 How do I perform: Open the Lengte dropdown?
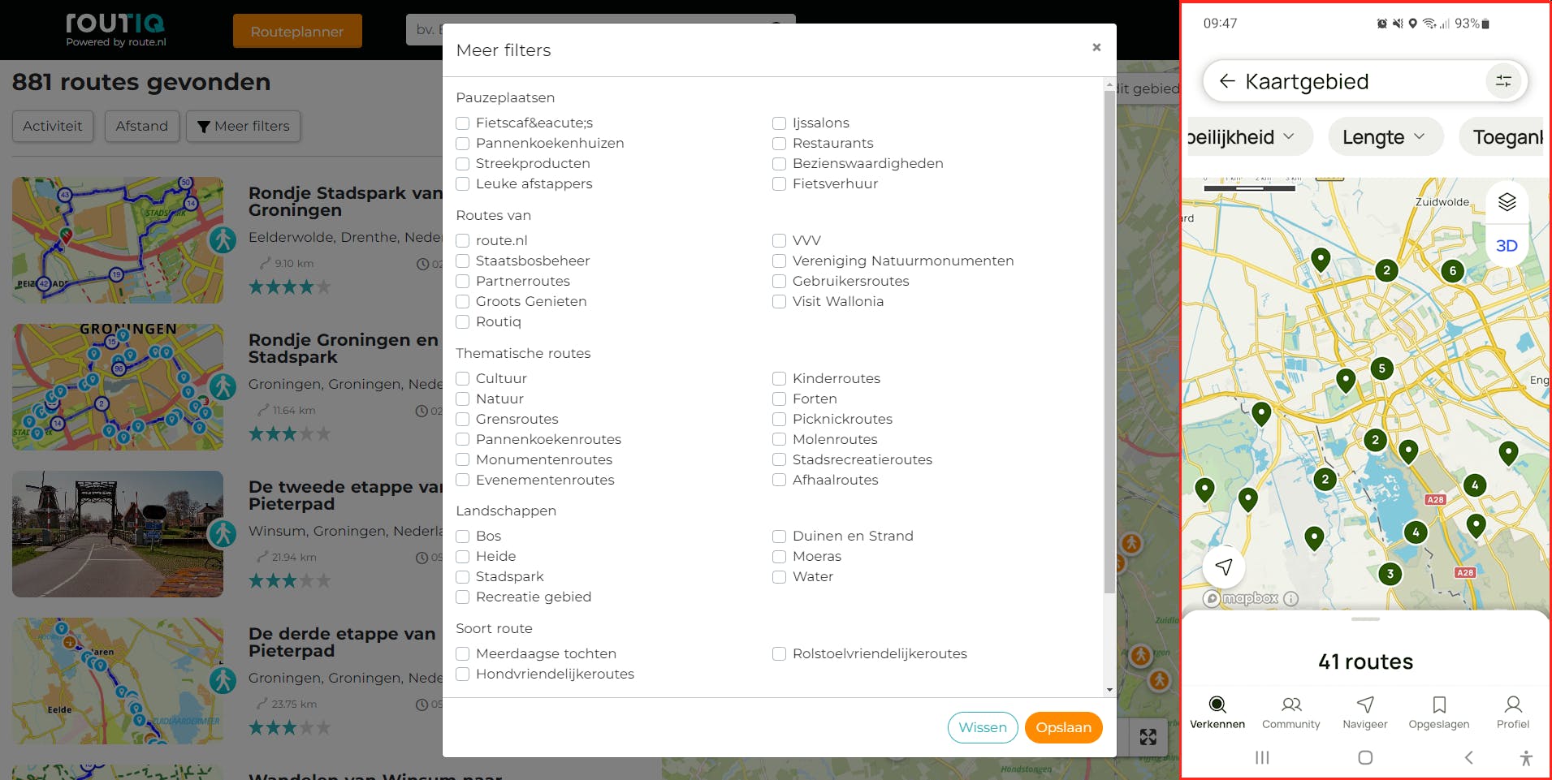(1385, 136)
